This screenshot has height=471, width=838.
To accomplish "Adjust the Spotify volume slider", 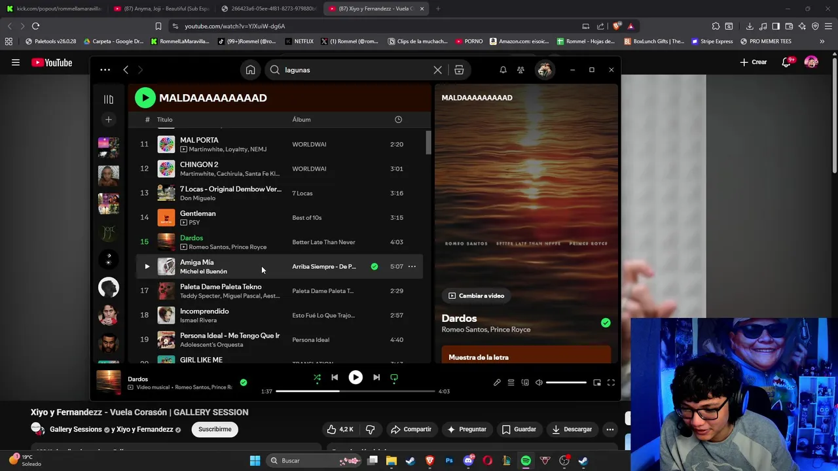I will [x=566, y=383].
